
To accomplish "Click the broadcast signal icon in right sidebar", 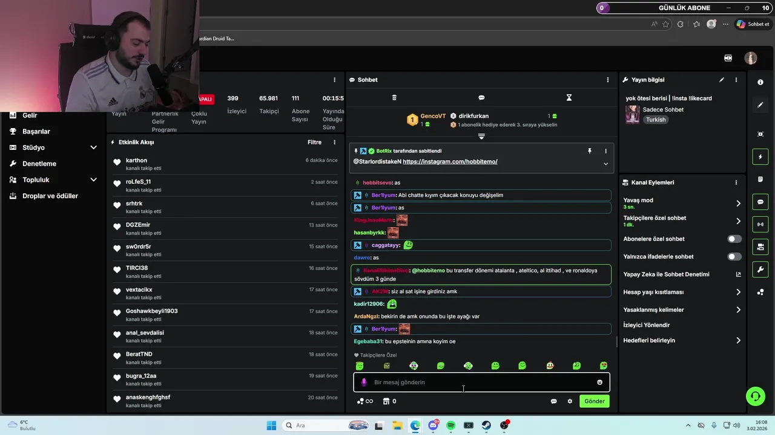I will [760, 224].
